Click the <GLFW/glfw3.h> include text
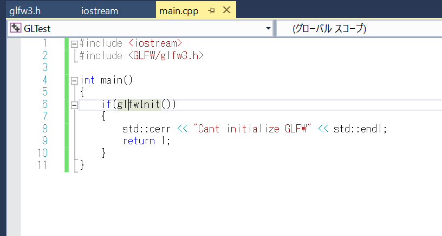The image size is (442, 236). (x=166, y=55)
